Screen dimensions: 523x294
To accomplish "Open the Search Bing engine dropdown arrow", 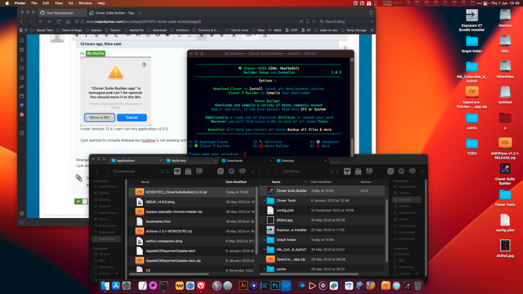I will [371, 21].
